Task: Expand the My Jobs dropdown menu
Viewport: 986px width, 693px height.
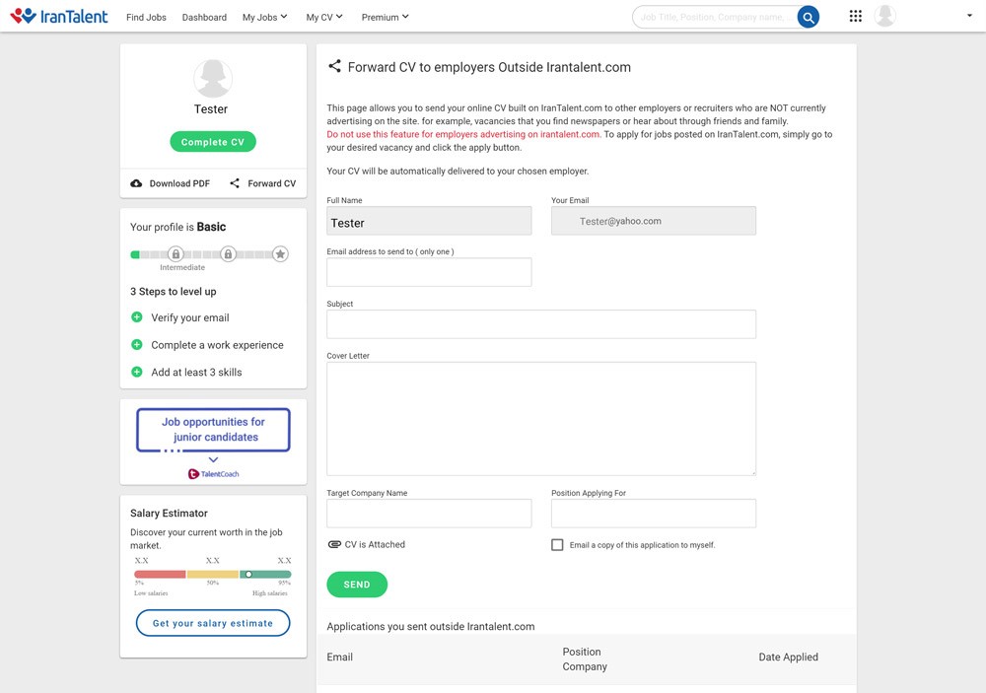Action: pos(264,17)
